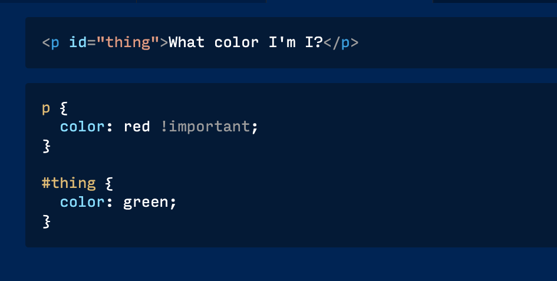Click the opening brace after the p selector
Image resolution: width=557 pixels, height=281 pixels.
(64, 109)
